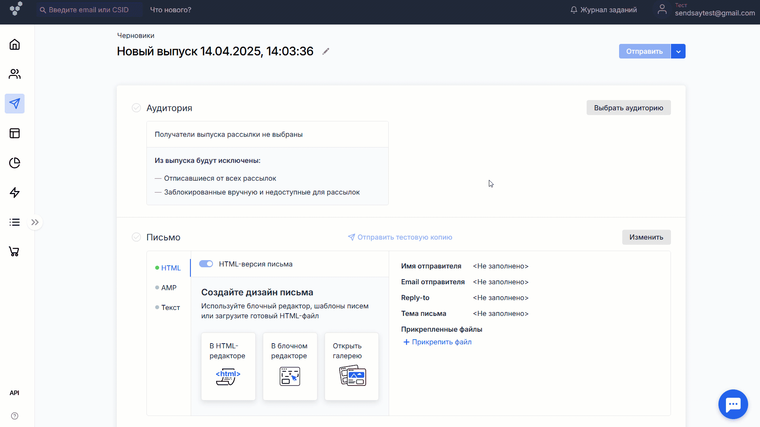Expand the sidebar with double chevron
This screenshot has height=427, width=760.
point(35,222)
